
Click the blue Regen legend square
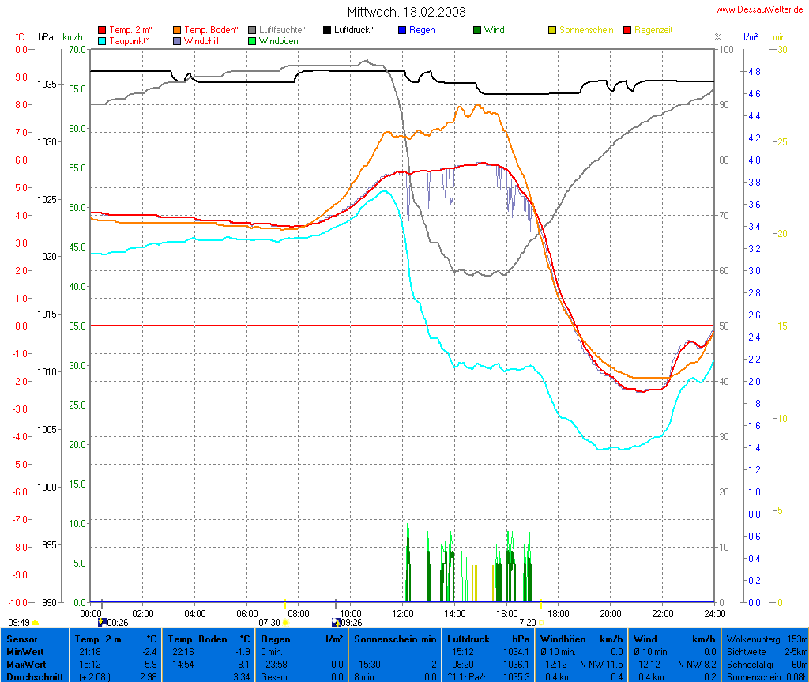[402, 30]
